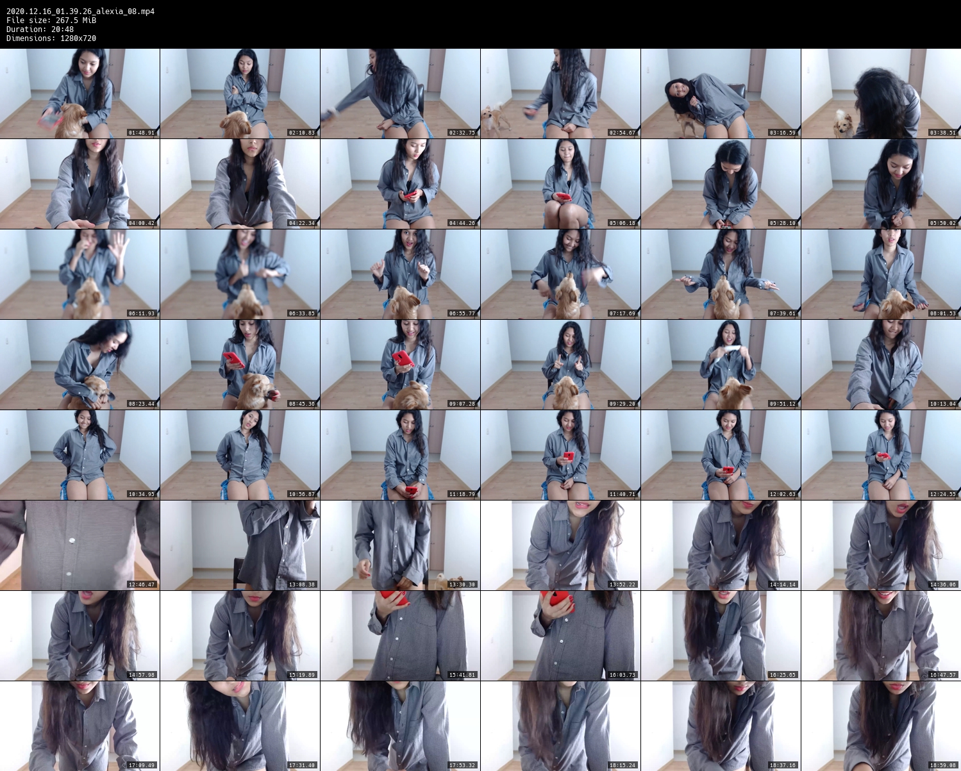This screenshot has width=961, height=771.
Task: Select the thumbnail marked 16:47.57
Action: (x=881, y=636)
